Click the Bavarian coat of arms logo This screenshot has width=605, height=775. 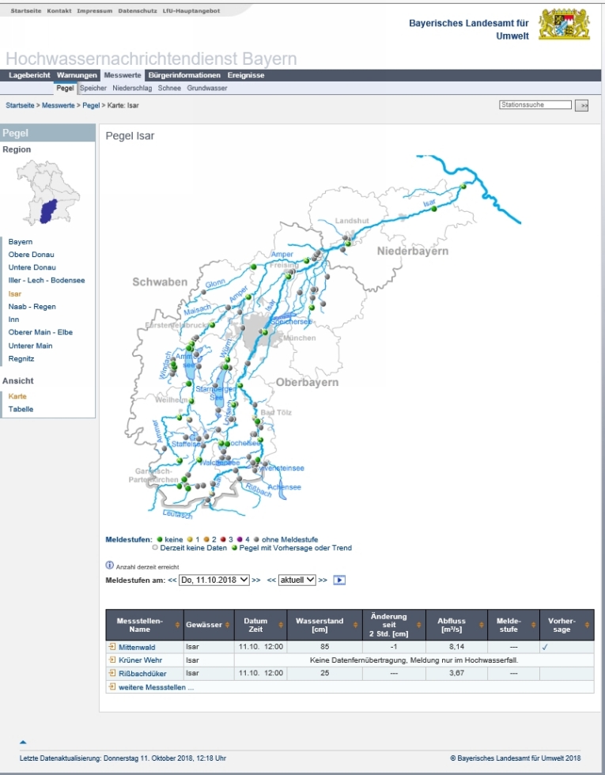[x=564, y=24]
